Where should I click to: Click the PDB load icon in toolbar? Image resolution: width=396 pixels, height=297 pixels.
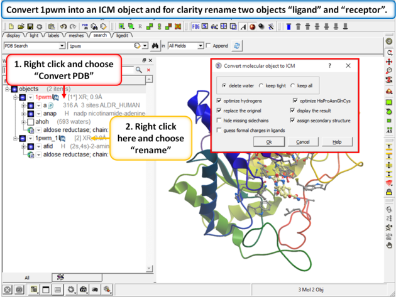click(x=84, y=27)
